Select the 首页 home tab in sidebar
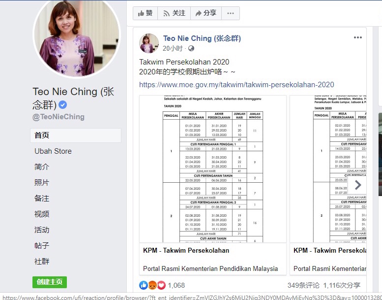 tap(76, 135)
